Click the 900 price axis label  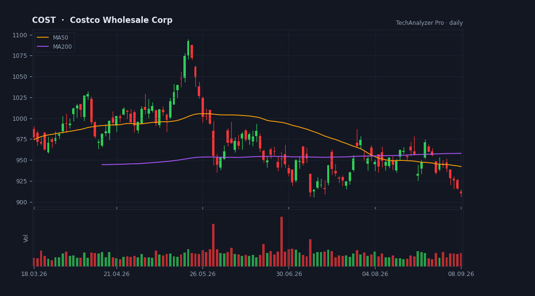(21, 202)
